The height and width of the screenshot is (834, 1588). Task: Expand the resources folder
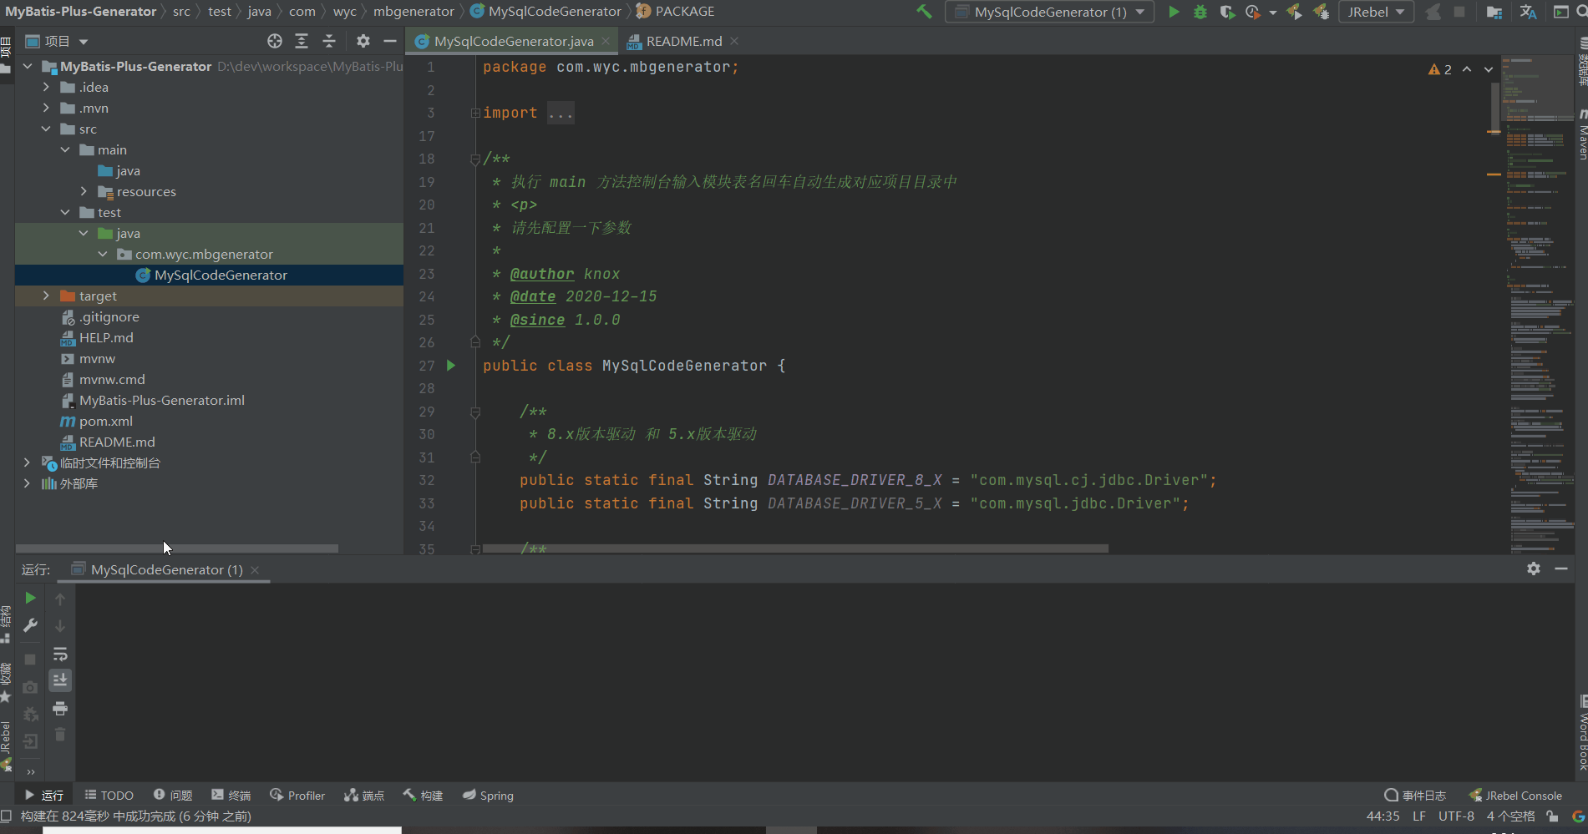(x=84, y=191)
